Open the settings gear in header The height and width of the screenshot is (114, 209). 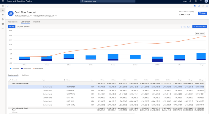click(196, 1)
